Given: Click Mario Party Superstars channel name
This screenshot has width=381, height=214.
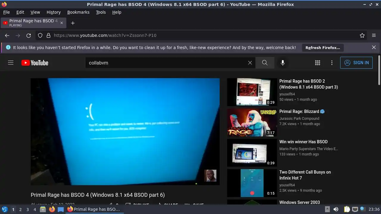Looking at the screenshot, I should [309, 149].
